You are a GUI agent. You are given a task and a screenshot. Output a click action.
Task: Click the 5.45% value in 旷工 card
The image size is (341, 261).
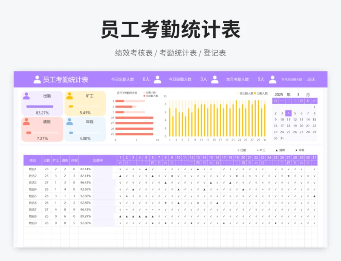[85, 113]
